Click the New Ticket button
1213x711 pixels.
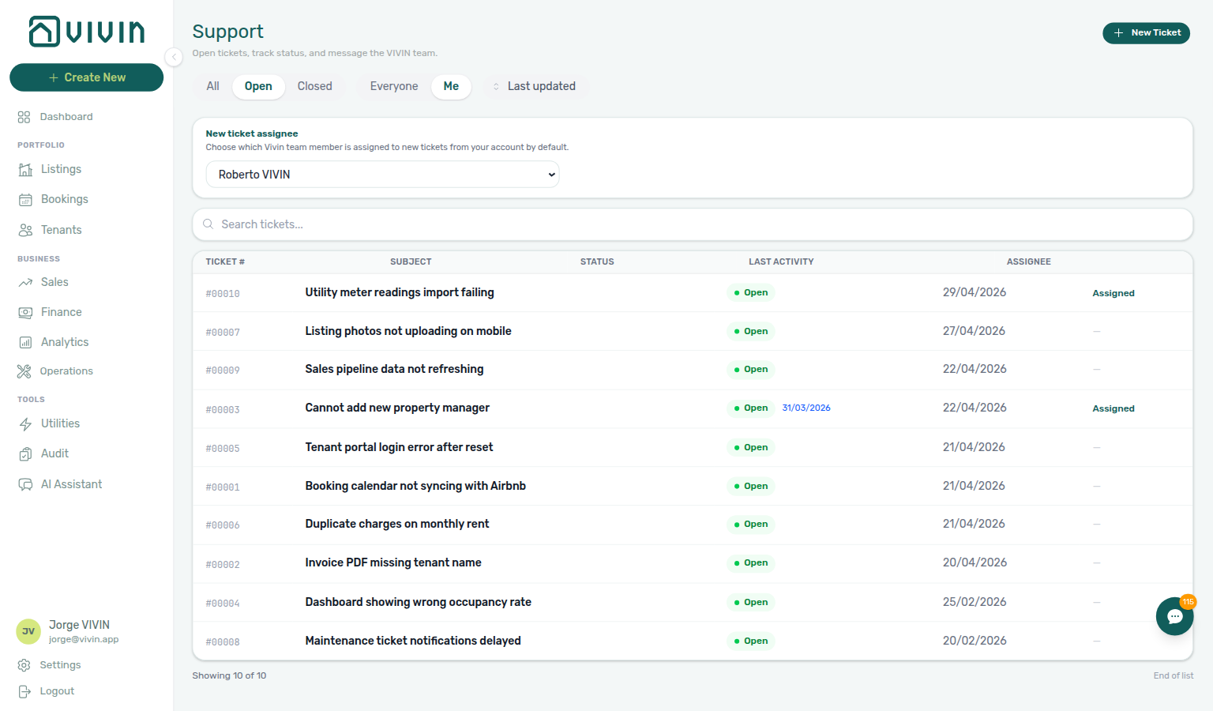click(1146, 33)
